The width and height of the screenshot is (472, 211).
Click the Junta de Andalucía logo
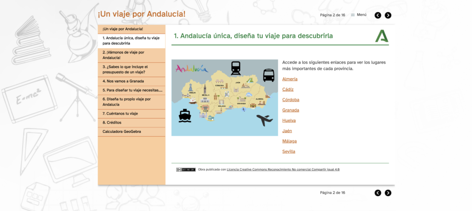coord(382,36)
